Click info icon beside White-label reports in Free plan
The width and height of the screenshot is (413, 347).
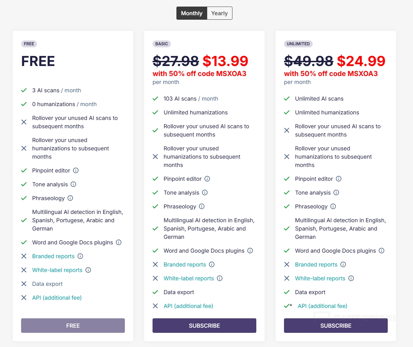tap(88, 270)
